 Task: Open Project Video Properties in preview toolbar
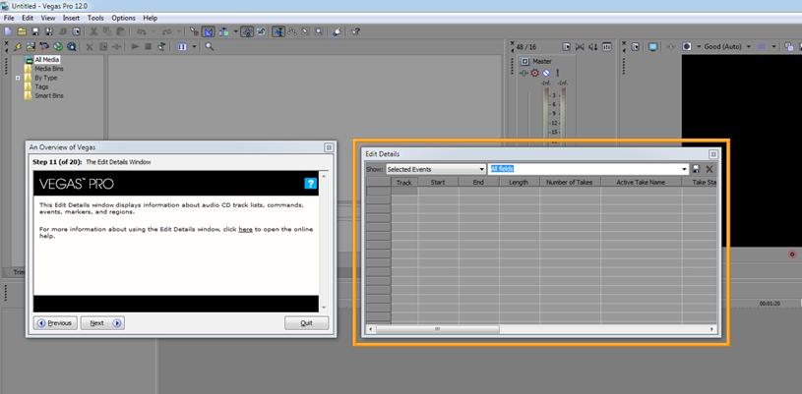coord(636,46)
